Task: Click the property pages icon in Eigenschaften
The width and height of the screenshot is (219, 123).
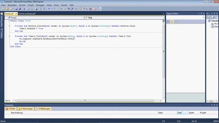Action: pos(177,22)
